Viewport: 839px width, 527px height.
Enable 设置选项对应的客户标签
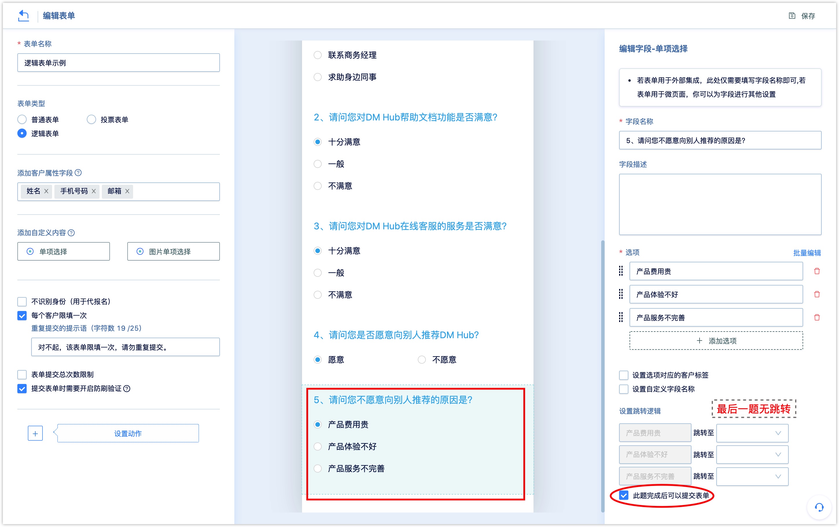(x=623, y=375)
